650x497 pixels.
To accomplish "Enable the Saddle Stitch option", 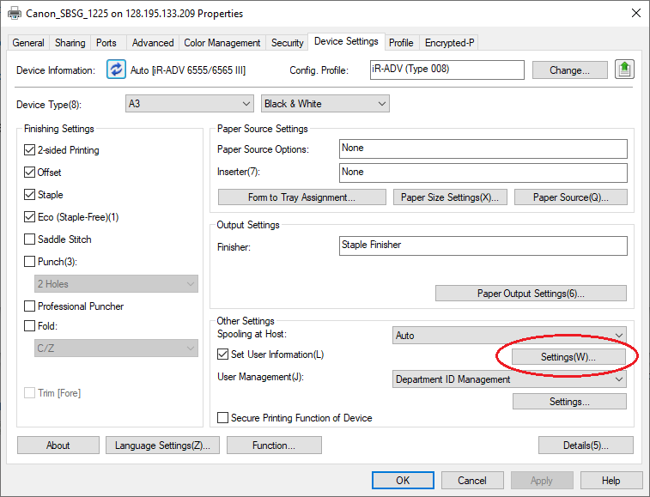I will pyautogui.click(x=31, y=239).
